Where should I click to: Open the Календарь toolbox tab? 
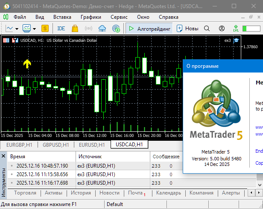(169, 193)
